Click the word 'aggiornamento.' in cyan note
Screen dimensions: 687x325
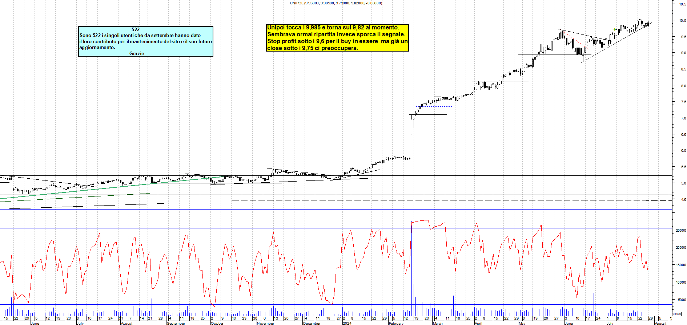97,48
